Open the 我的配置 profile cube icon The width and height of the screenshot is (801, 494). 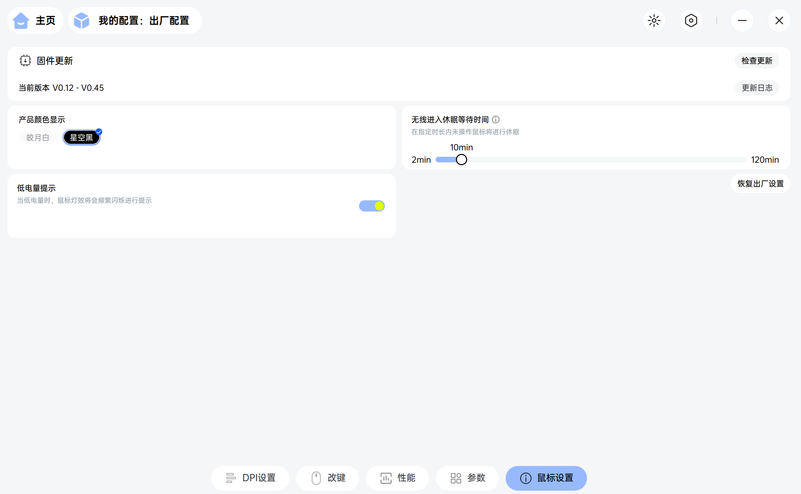click(x=82, y=21)
